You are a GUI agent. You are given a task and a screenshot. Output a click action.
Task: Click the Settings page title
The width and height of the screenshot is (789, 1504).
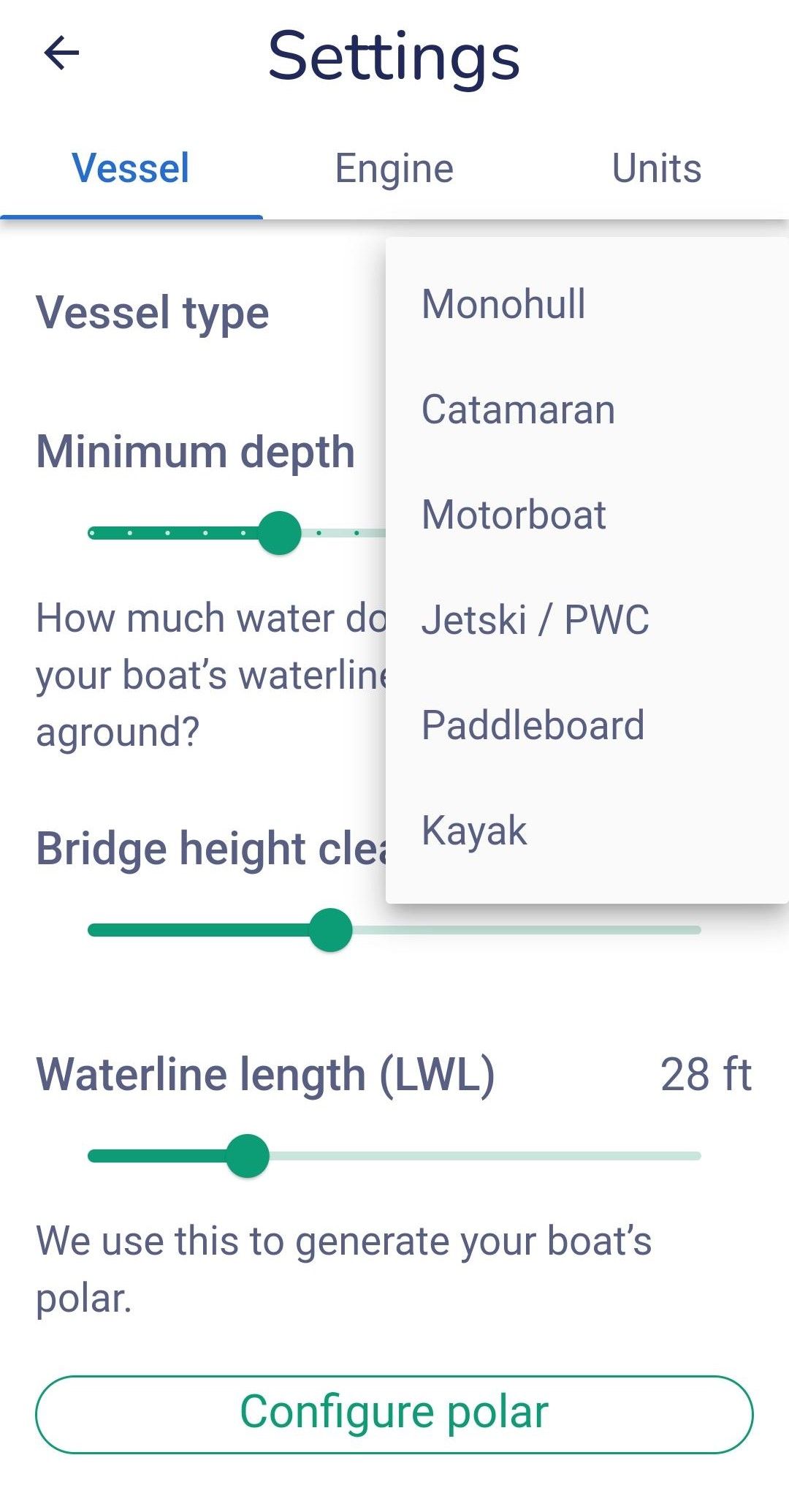tap(394, 57)
